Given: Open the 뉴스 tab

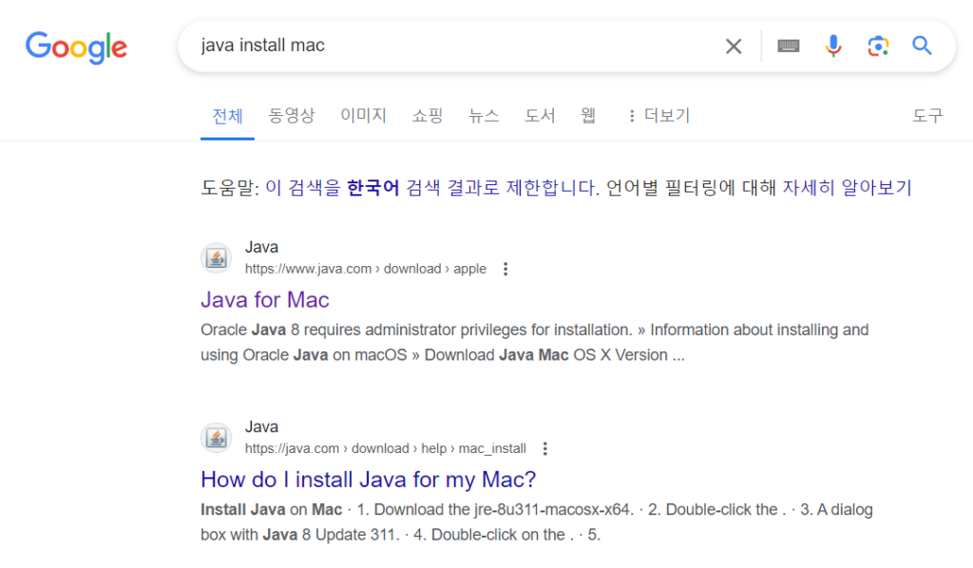Looking at the screenshot, I should click(x=484, y=116).
